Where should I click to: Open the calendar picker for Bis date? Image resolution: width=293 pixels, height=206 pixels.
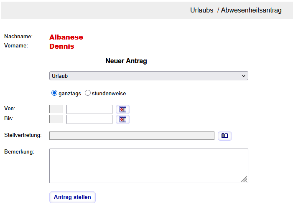click(123, 119)
